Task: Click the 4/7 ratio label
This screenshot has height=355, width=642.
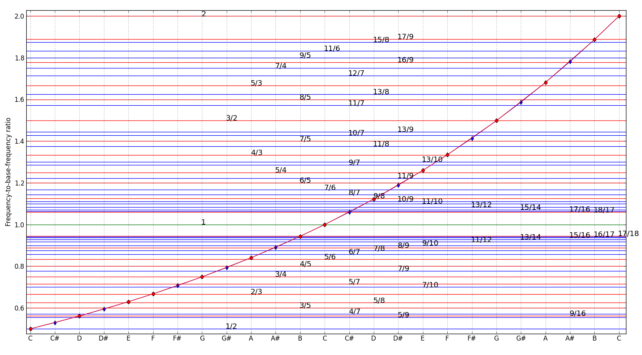Action: [354, 312]
